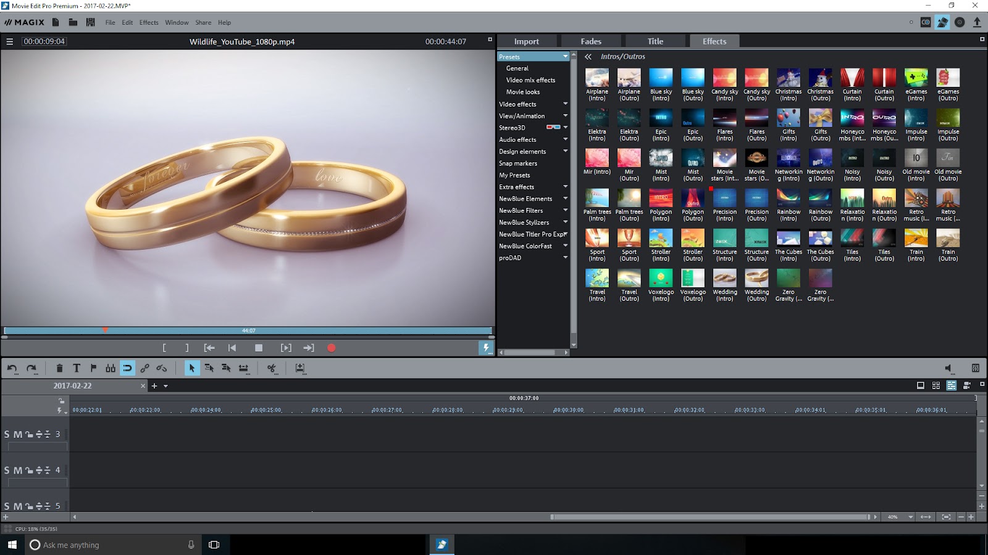This screenshot has width=988, height=555.
Task: Toggle the lock on track 3
Action: point(28,435)
